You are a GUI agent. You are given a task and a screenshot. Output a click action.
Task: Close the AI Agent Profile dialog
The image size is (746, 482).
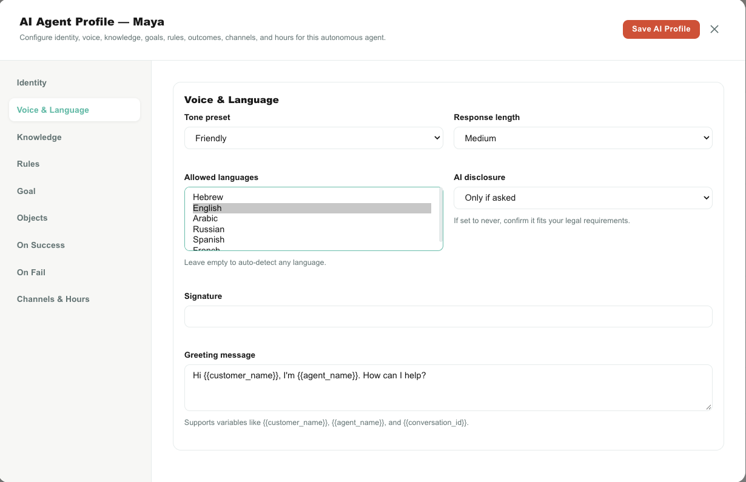click(714, 29)
